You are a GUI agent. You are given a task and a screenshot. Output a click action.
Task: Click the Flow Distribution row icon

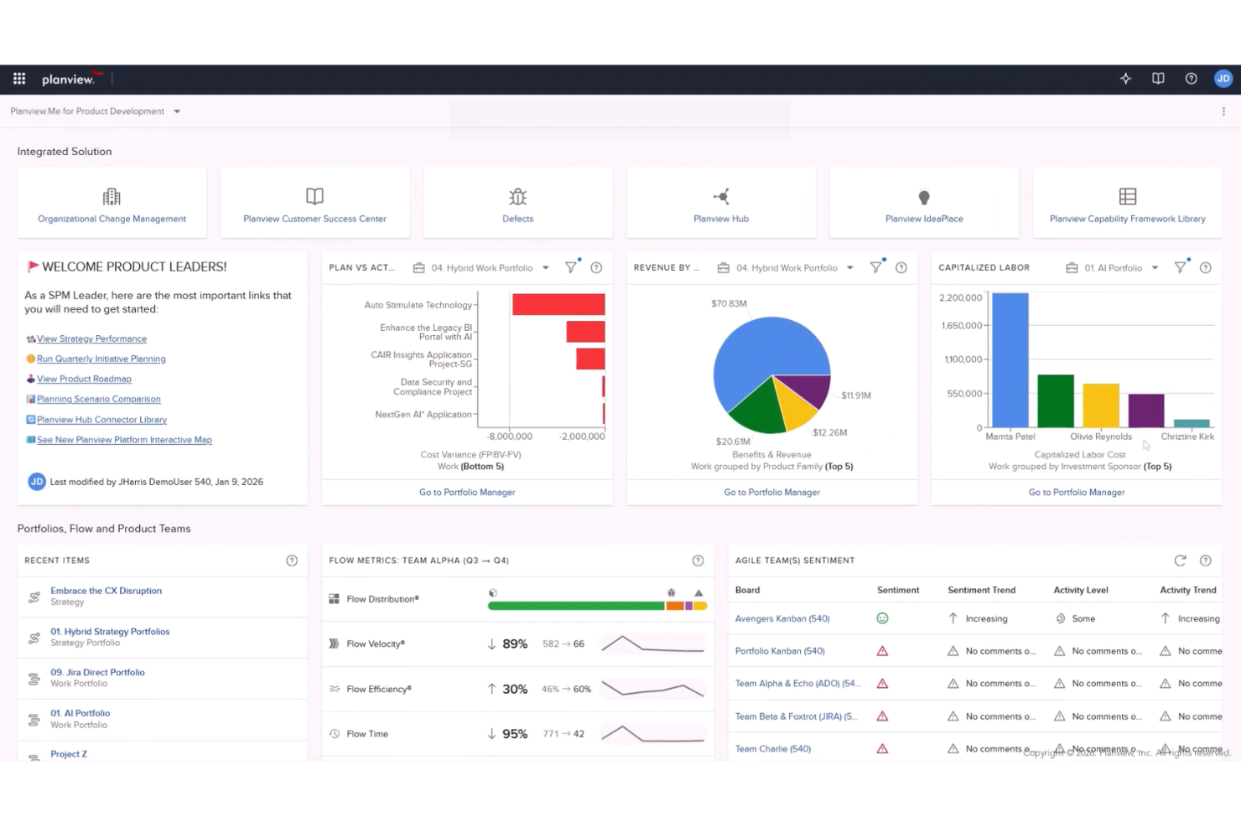click(335, 599)
